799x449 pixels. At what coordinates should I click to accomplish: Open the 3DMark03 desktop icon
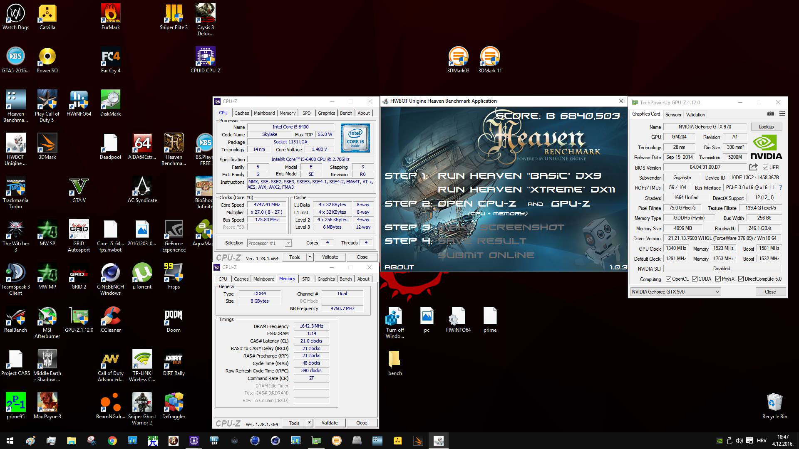[458, 60]
